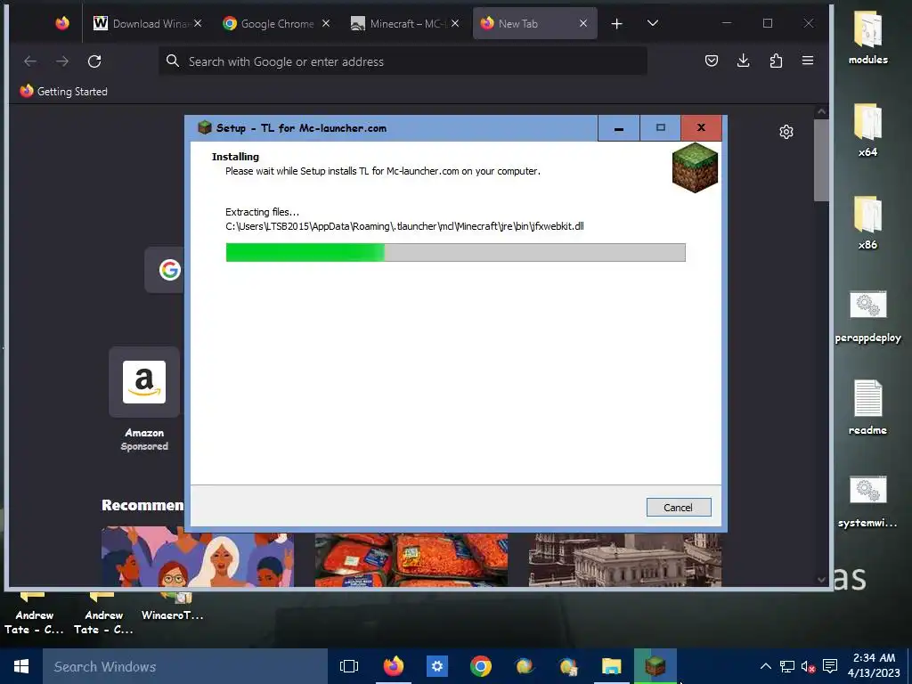Open New Tab personalize gear icon
This screenshot has height=684, width=912.
[x=786, y=132]
